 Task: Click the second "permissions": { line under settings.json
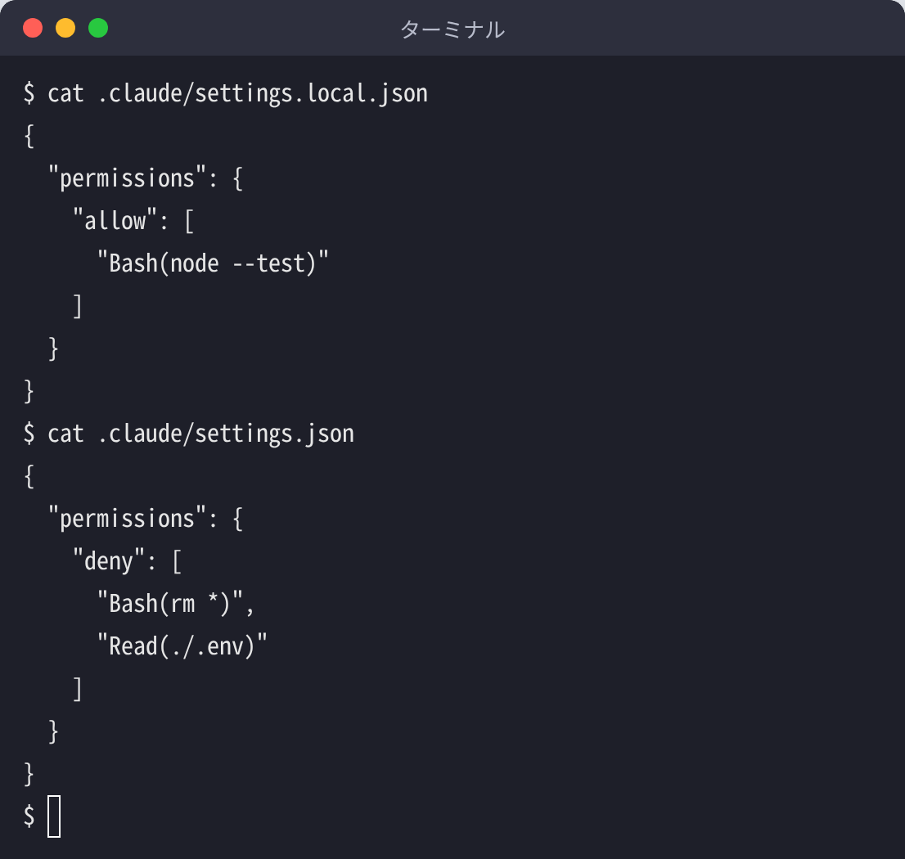[x=146, y=519]
